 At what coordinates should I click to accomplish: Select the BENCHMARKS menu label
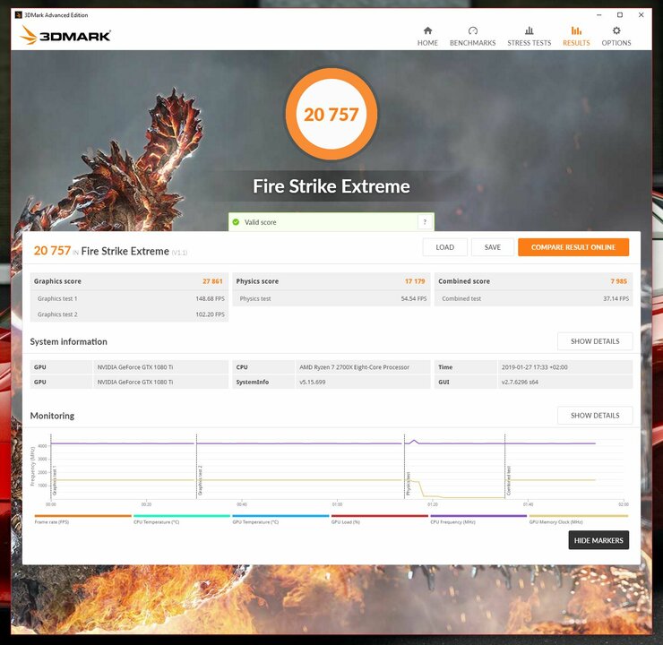click(473, 43)
